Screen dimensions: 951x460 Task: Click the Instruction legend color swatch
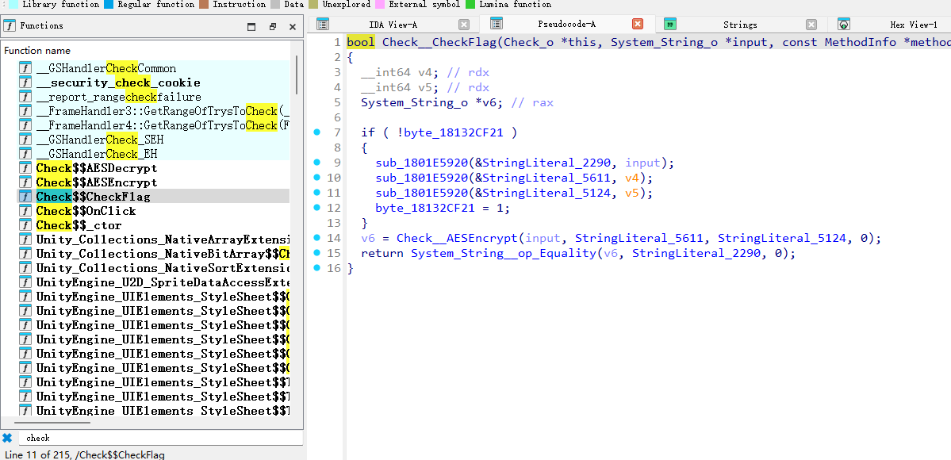point(204,4)
